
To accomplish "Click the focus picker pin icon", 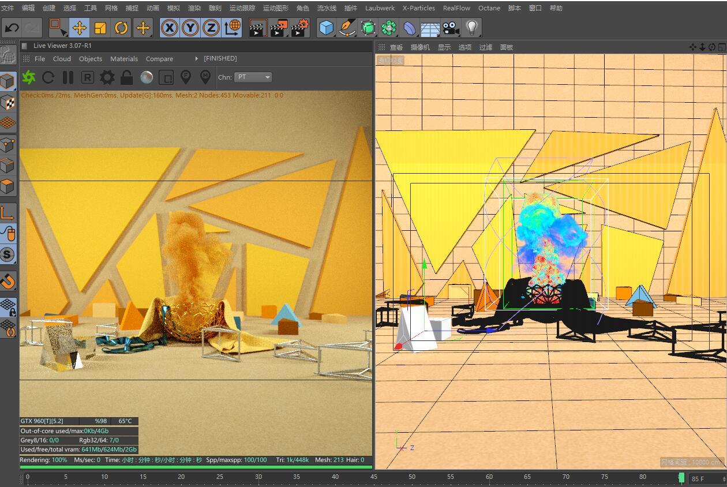I will [x=186, y=77].
